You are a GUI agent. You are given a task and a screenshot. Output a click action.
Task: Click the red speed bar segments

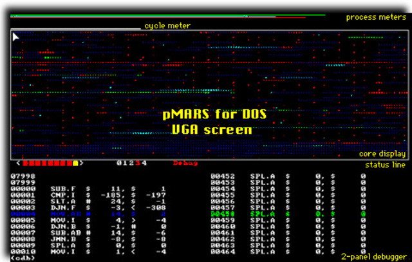coord(48,164)
